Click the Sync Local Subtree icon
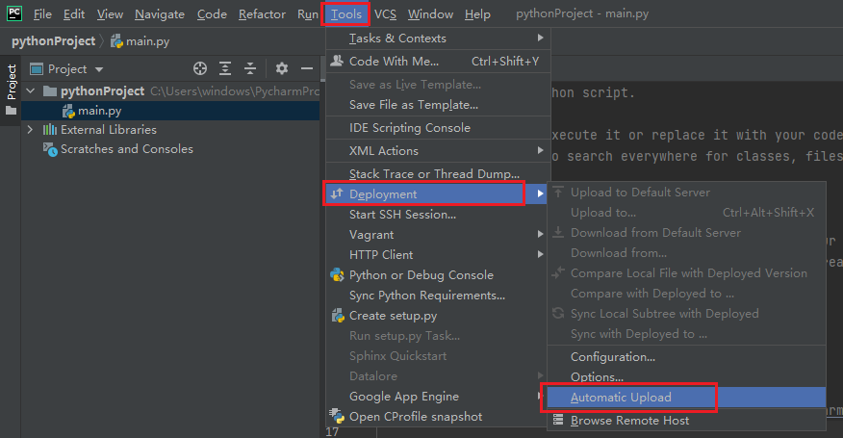The height and width of the screenshot is (438, 843). coord(558,313)
